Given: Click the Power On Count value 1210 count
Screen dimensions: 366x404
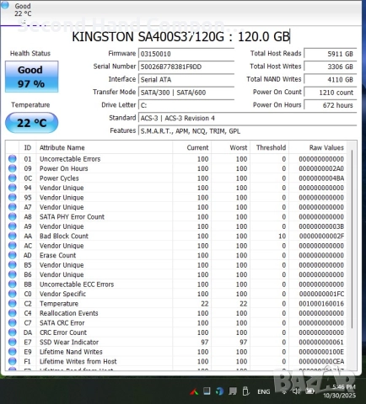Looking at the screenshot, I should (x=331, y=93).
